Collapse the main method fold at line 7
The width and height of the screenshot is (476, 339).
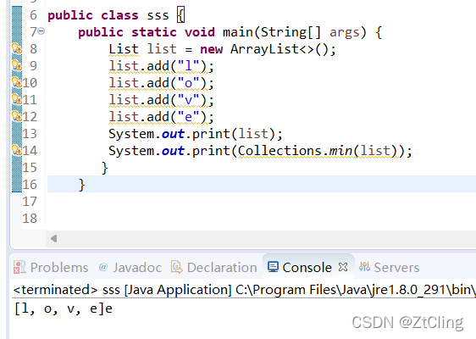pos(42,31)
